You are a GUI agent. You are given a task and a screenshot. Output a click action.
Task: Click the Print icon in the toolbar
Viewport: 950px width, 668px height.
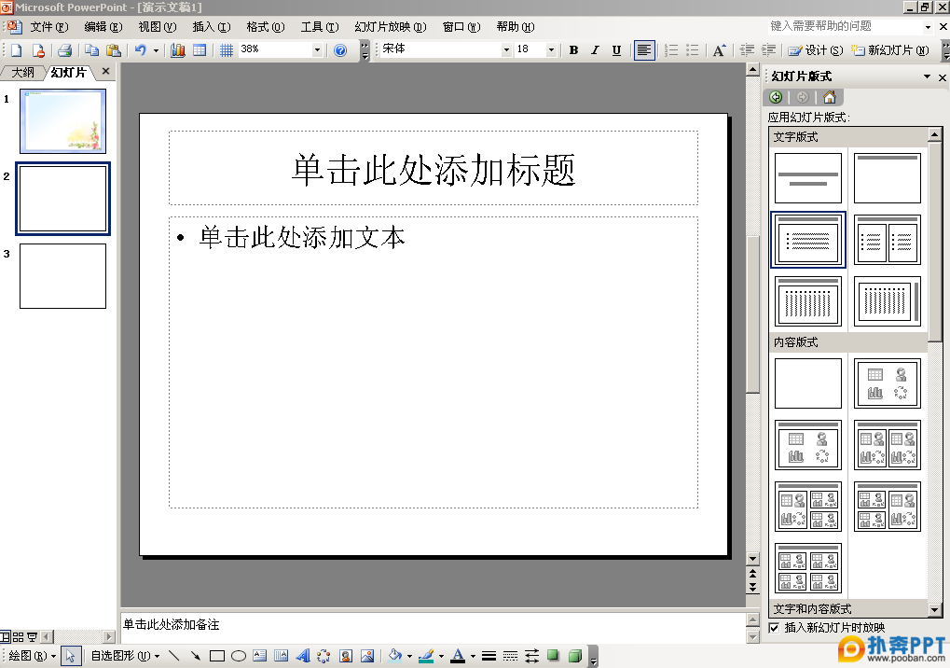(65, 50)
